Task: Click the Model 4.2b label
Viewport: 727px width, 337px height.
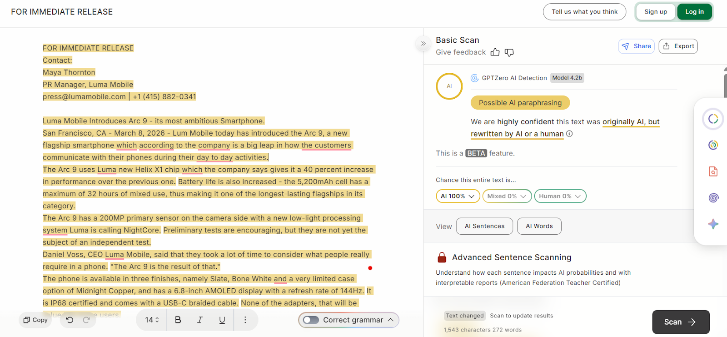Action: coord(567,78)
